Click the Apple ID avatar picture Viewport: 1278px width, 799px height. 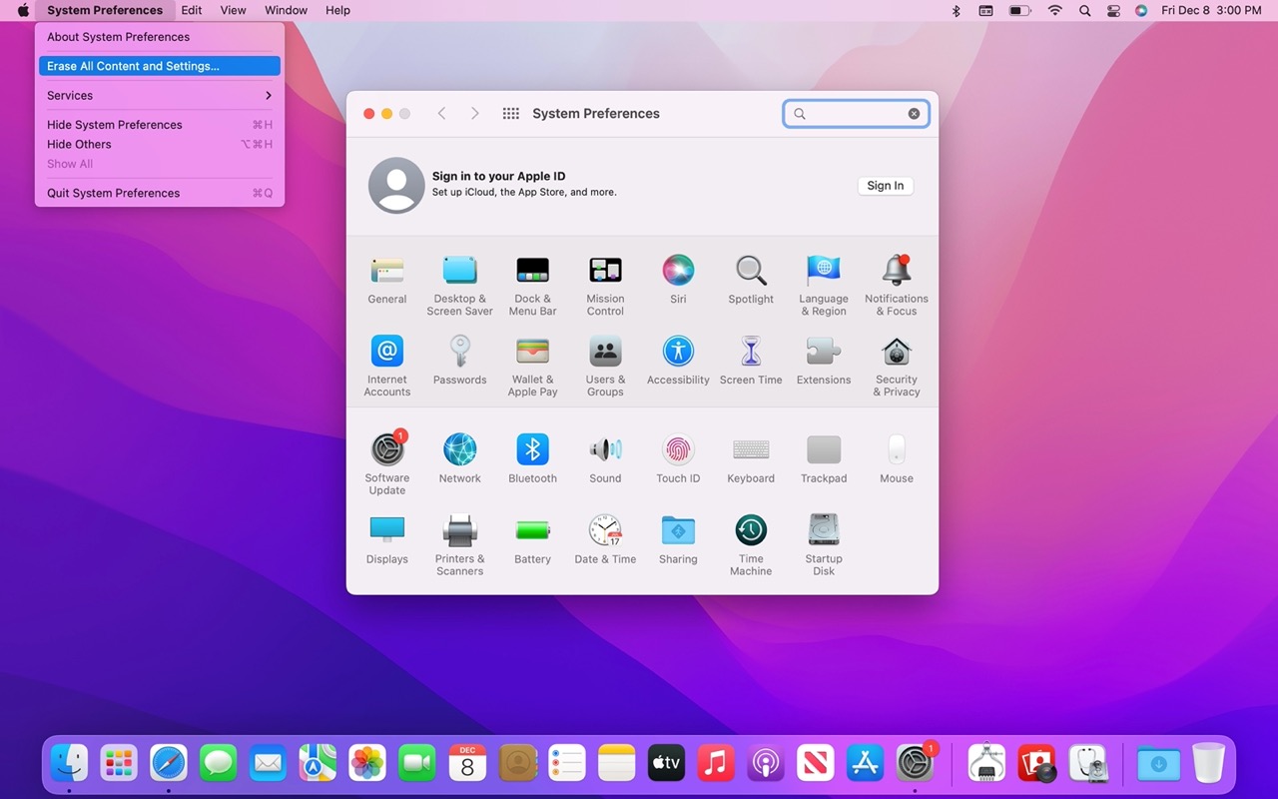click(x=396, y=185)
